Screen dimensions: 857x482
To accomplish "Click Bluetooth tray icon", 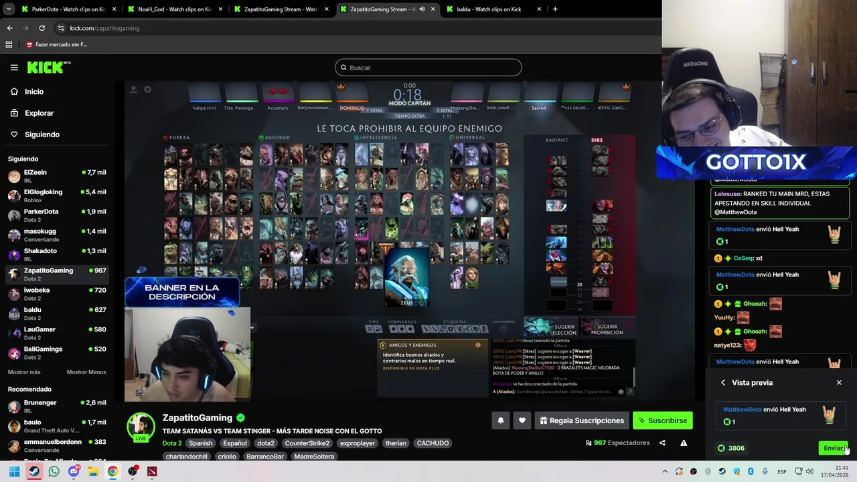I will coord(751,471).
